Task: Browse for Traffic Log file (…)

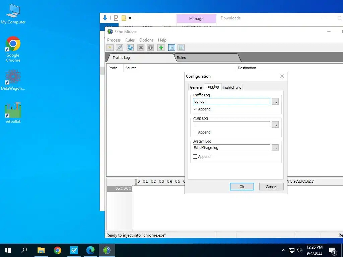Action: tap(275, 101)
